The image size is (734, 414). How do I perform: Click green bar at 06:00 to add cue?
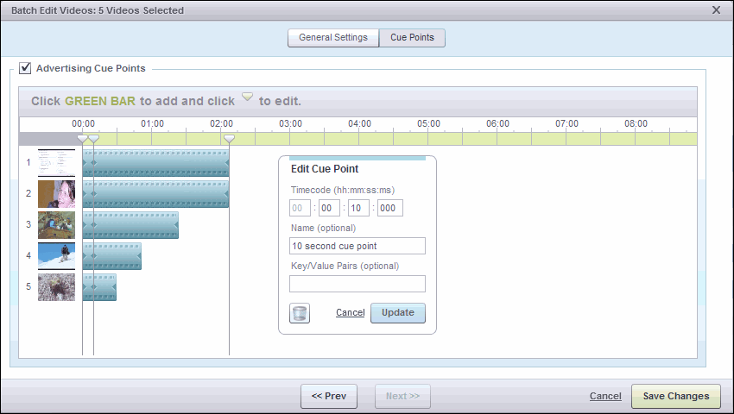click(497, 139)
